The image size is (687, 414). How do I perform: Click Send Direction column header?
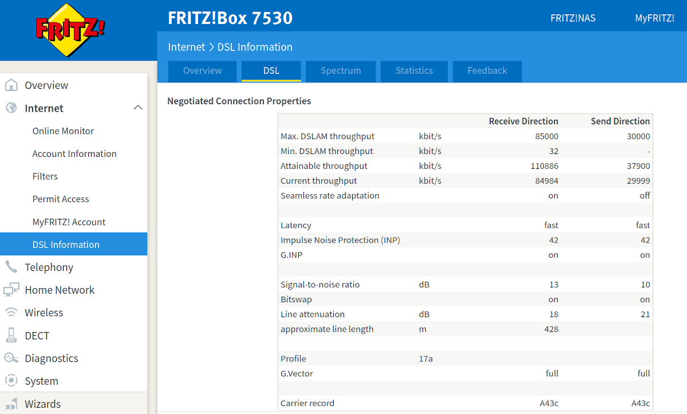(621, 121)
